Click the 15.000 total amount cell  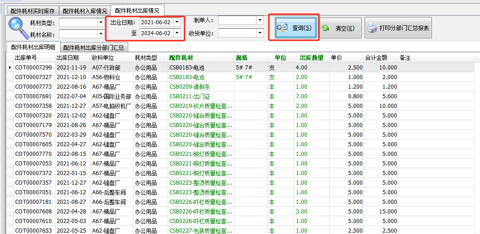click(381, 212)
